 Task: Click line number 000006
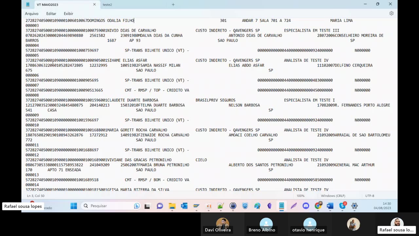32,75
